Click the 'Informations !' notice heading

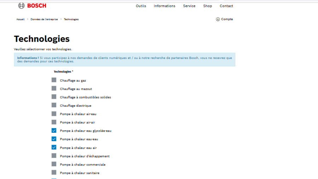click(28, 58)
